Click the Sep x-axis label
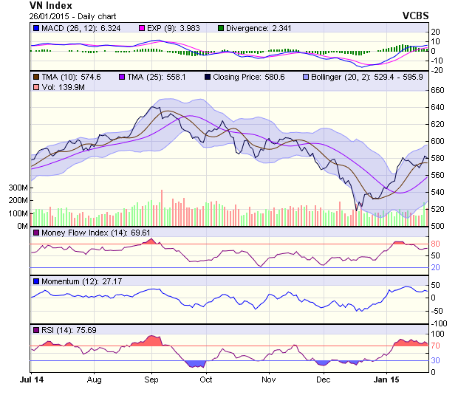This screenshot has width=458, height=395. pos(151,379)
